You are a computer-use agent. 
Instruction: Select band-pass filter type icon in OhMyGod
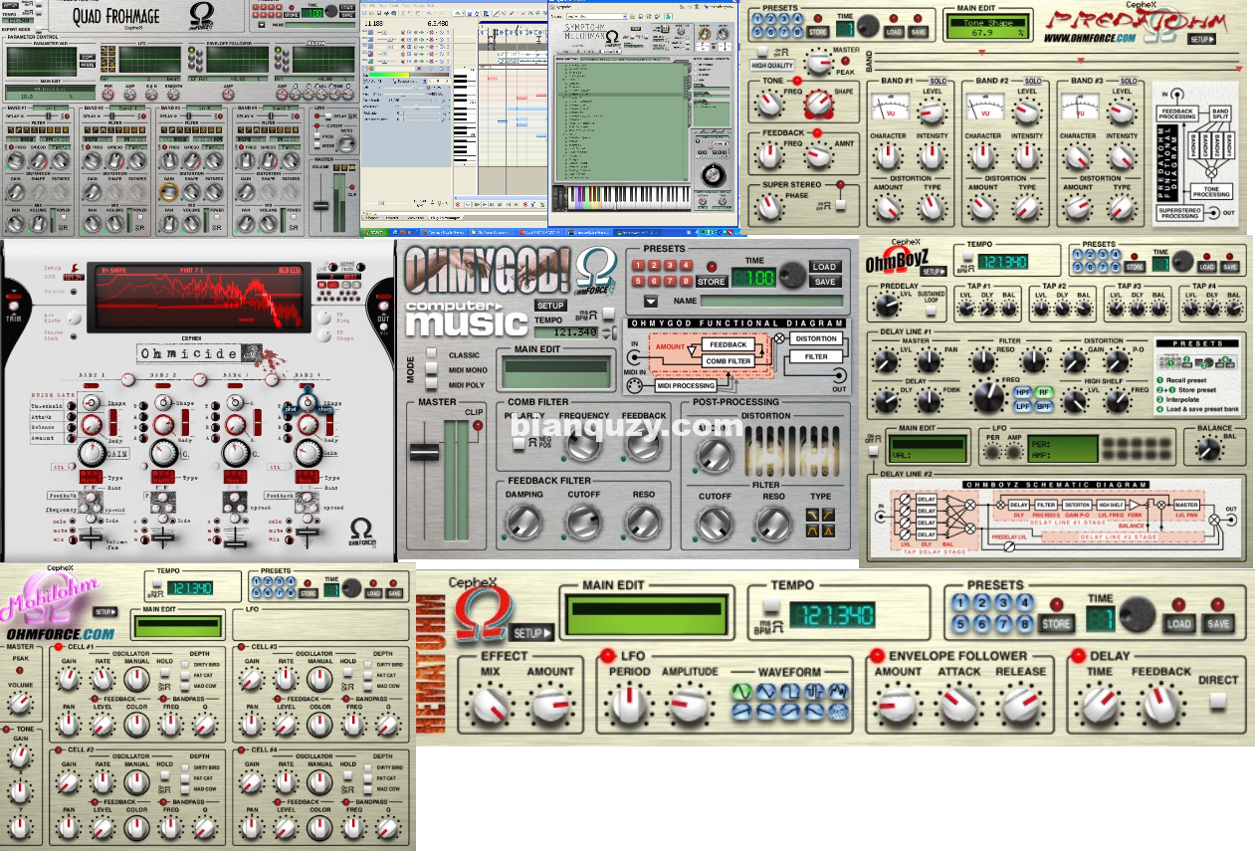coord(813,531)
